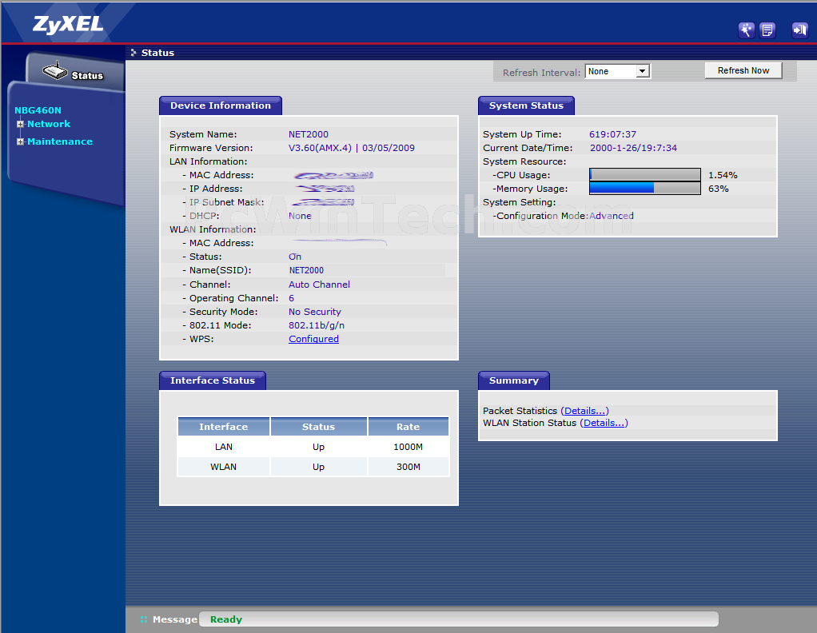Expand the Network tree node
Screen dimensions: 817x633
pos(20,124)
